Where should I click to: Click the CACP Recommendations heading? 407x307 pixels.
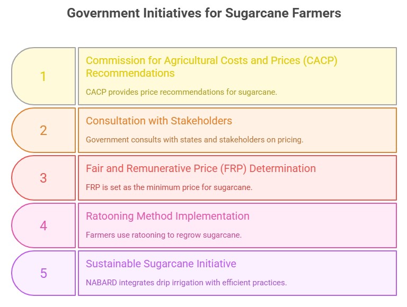(x=211, y=66)
